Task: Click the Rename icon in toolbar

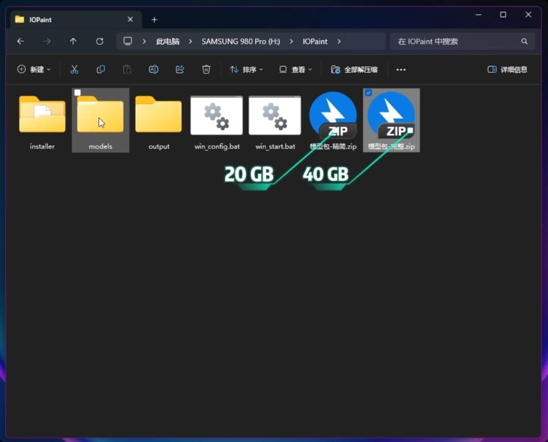Action: (153, 70)
